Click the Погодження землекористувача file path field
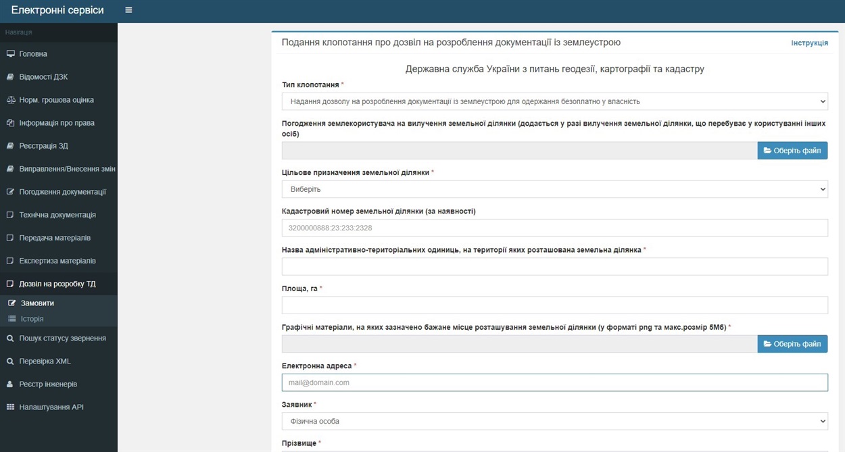Viewport: 845px width, 452px height. point(519,151)
